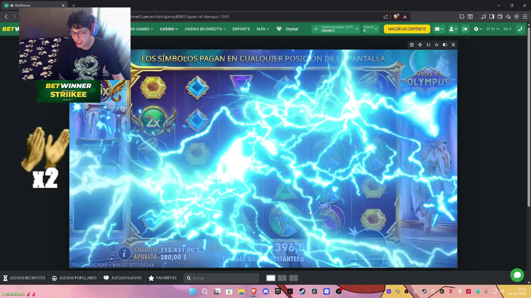The image size is (531, 298).
Task: Show JUEGOS RECIENTES
Action: tap(24, 278)
